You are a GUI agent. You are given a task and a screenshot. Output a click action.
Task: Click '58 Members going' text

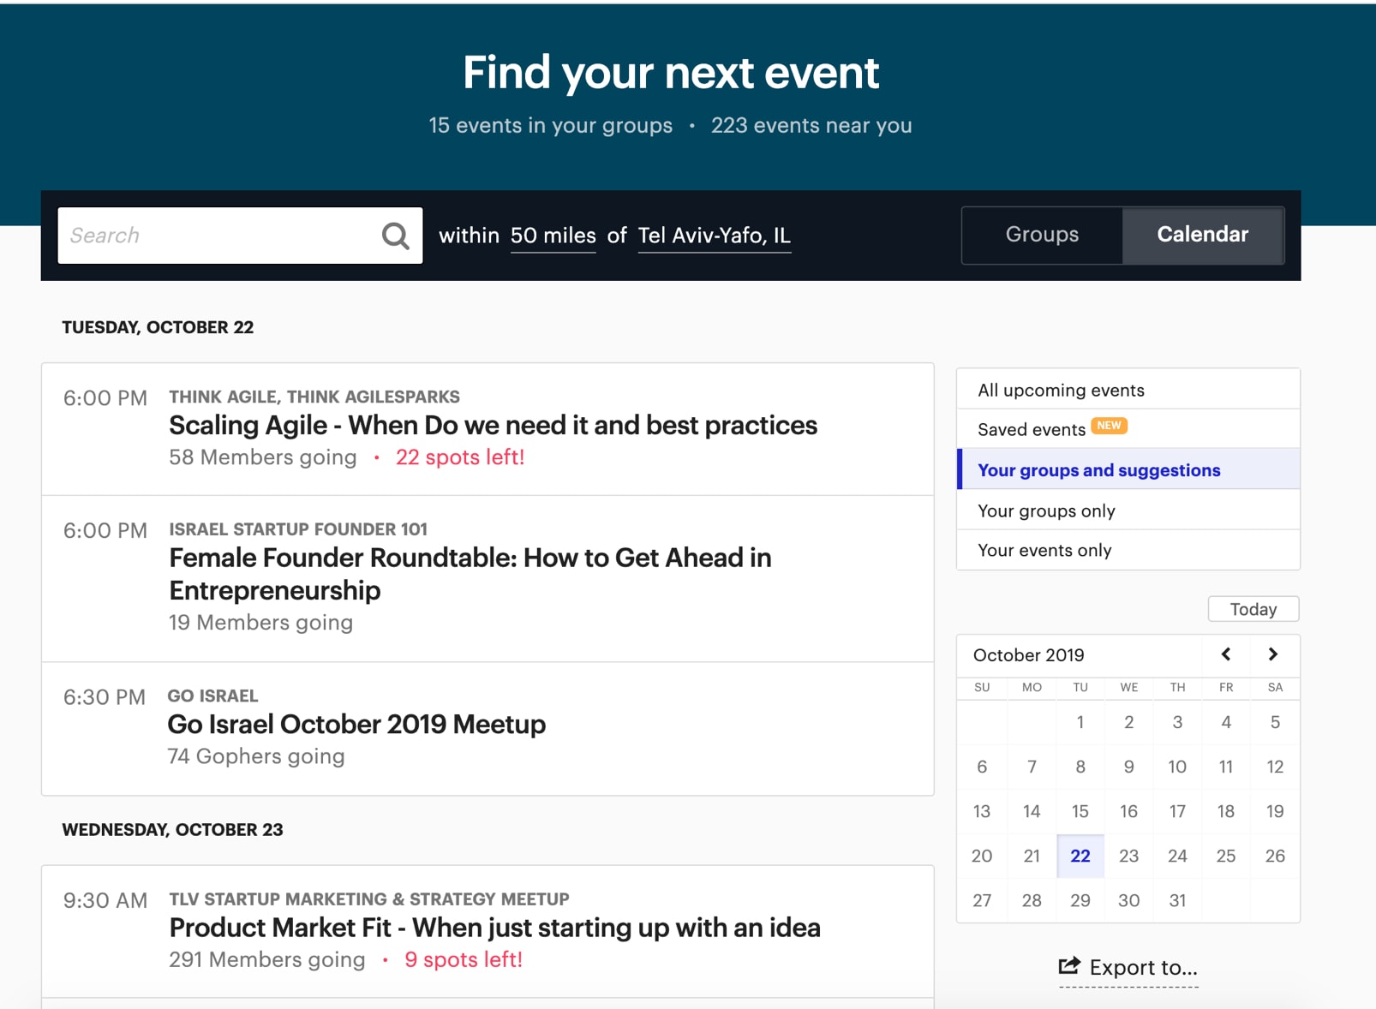click(x=262, y=457)
